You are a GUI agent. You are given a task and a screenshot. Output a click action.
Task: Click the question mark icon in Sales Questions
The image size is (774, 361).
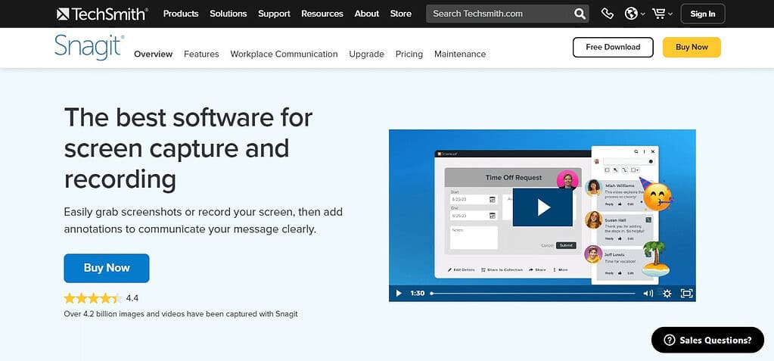pos(670,340)
